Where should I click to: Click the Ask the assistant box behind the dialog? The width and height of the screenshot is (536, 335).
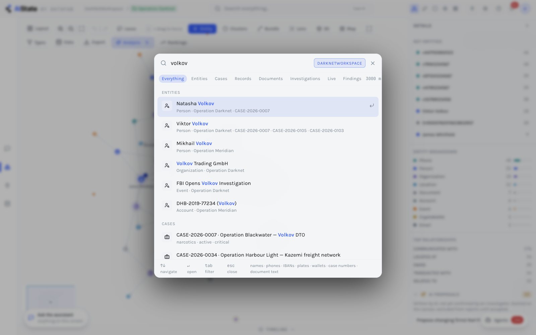[56, 318]
